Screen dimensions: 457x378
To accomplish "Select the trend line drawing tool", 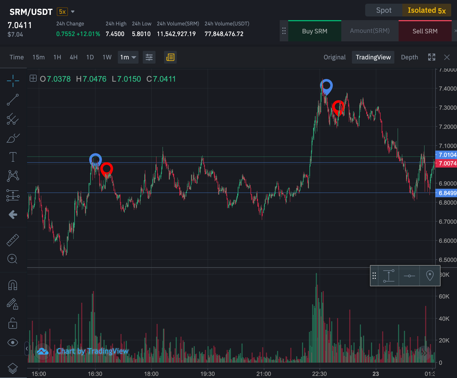I will coord(13,100).
